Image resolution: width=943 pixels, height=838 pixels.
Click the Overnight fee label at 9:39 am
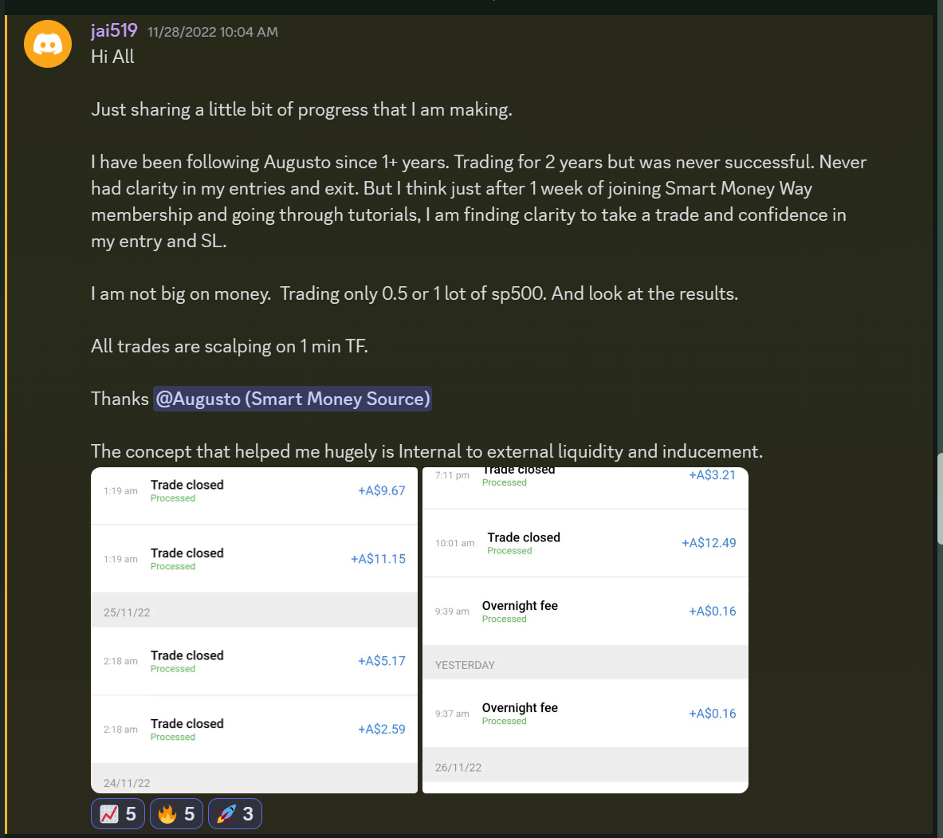point(520,606)
